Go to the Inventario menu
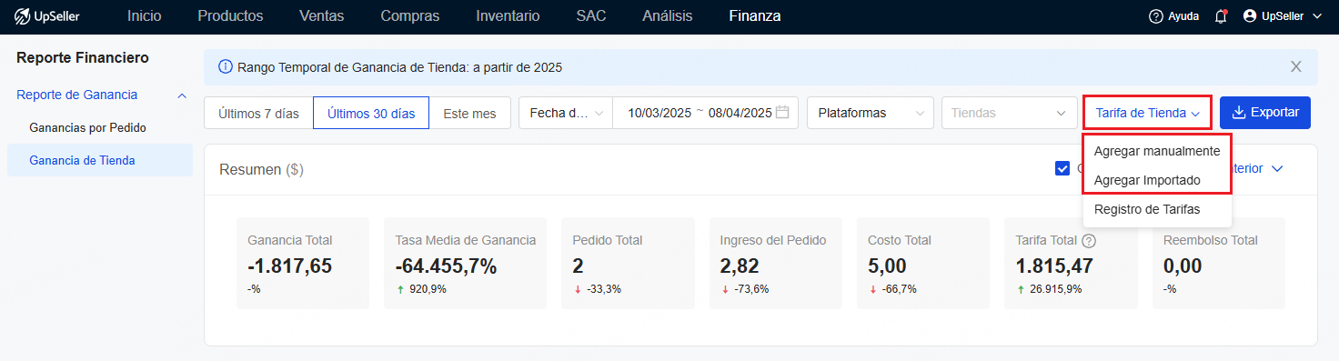Image resolution: width=1339 pixels, height=361 pixels. (x=508, y=16)
